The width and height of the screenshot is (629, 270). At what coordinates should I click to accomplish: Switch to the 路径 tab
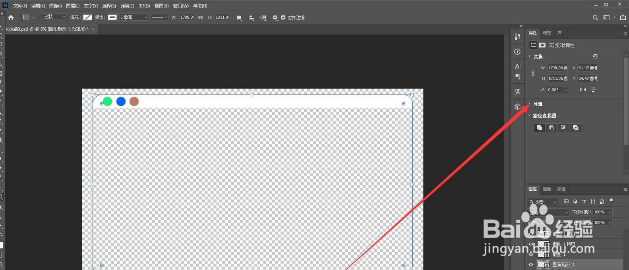(561, 189)
